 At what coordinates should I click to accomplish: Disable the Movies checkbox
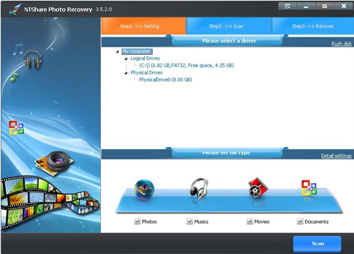tap(250, 221)
